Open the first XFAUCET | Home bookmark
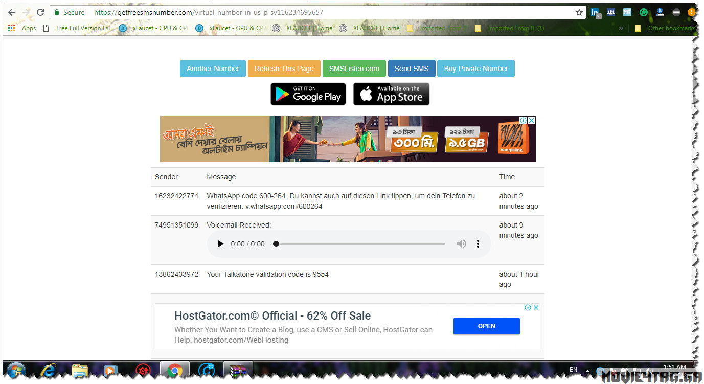This screenshot has width=704, height=384. [303, 28]
